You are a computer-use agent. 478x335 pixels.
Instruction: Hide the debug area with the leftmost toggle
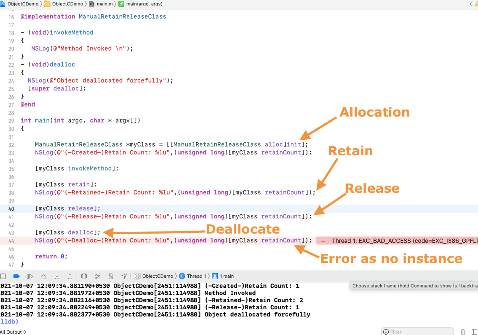pos(3,276)
